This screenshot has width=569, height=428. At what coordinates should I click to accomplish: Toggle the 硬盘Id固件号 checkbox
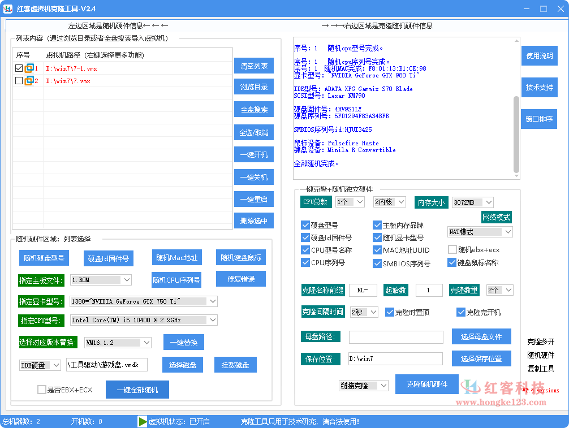click(305, 237)
